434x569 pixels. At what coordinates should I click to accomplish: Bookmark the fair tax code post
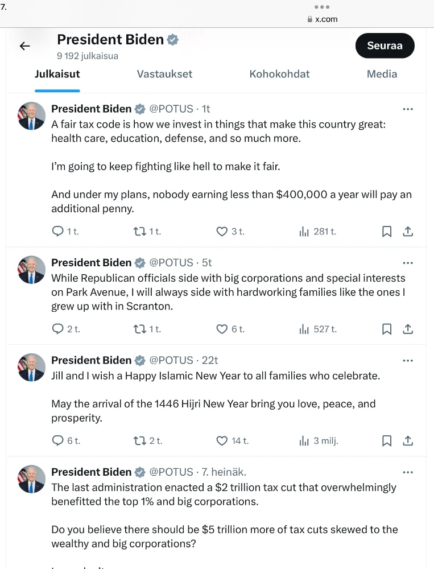[x=387, y=232]
